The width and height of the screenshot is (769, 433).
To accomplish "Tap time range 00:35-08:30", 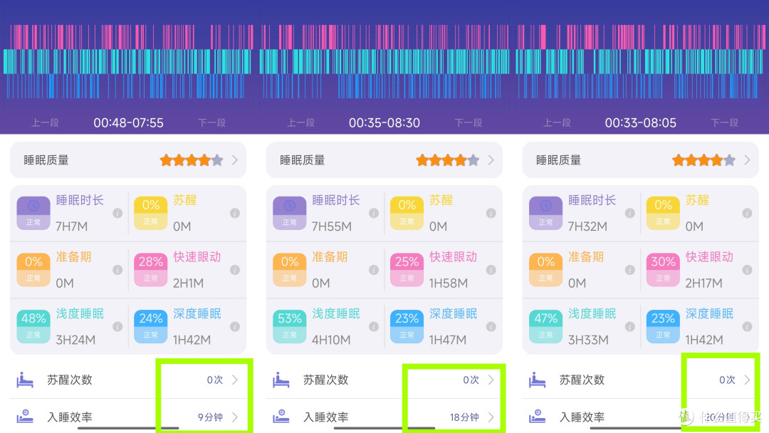I will [384, 122].
